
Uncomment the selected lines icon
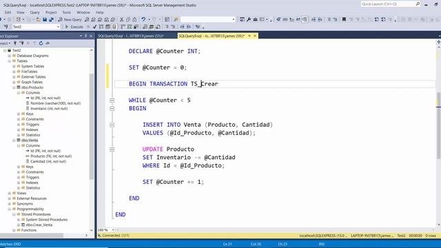(173, 27)
